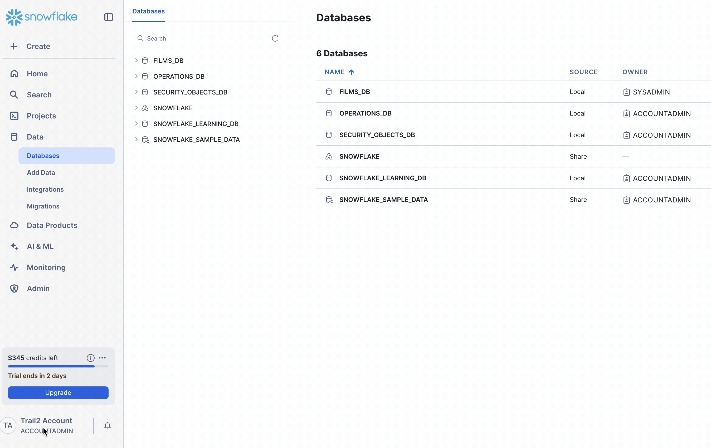Click the Monitoring pulse icon

click(14, 267)
